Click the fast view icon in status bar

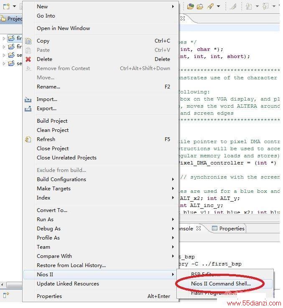tap(6, 295)
